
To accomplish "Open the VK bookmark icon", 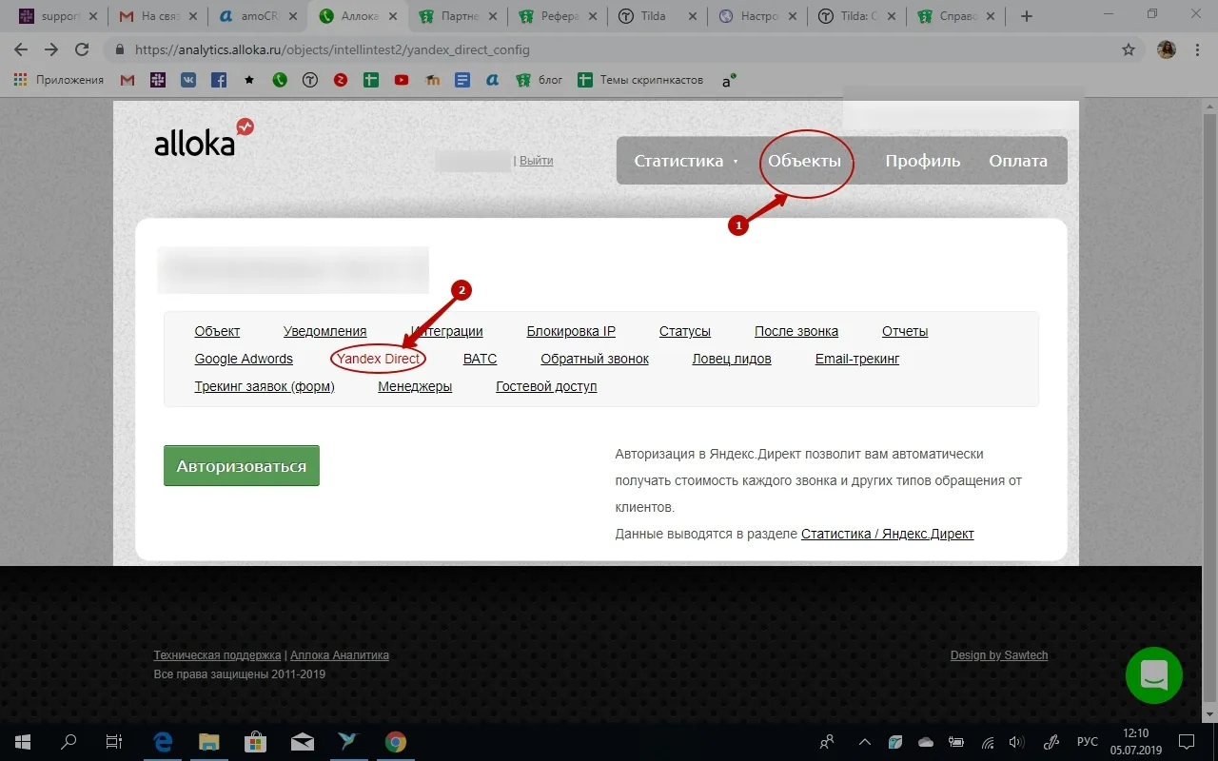I will (x=188, y=80).
